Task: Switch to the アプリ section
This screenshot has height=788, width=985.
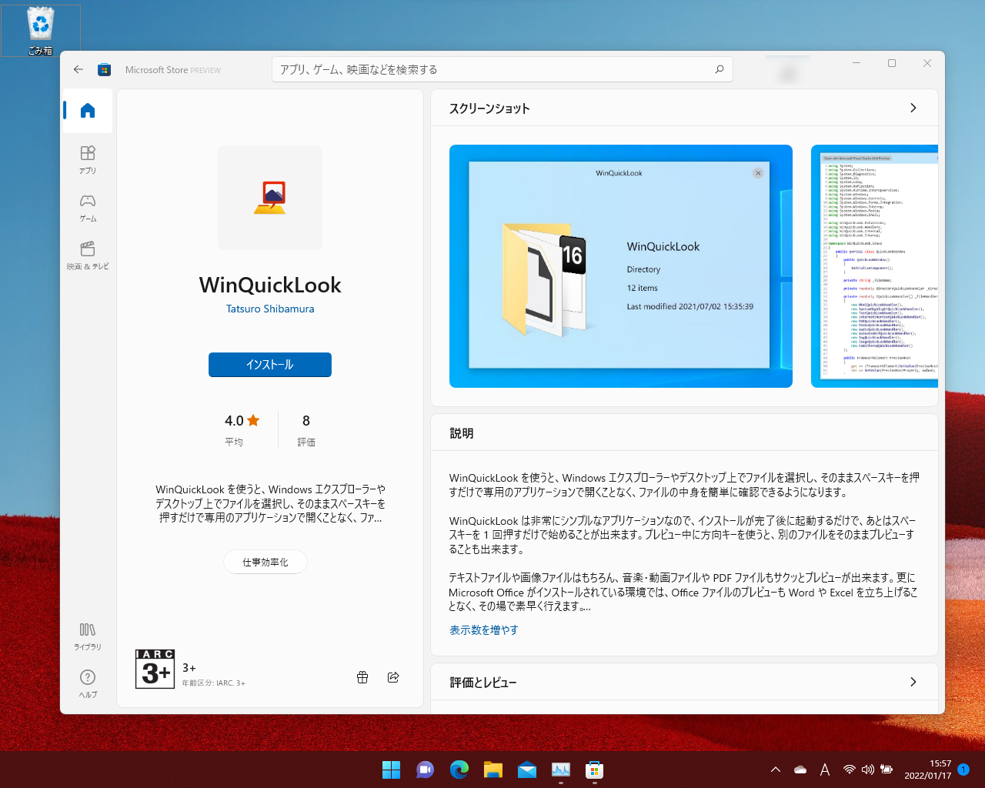Action: point(87,158)
